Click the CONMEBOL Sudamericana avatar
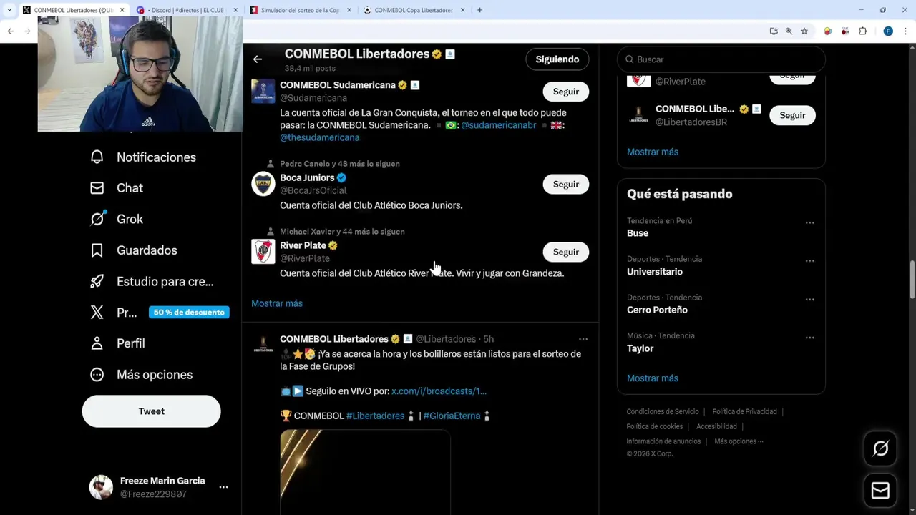The height and width of the screenshot is (515, 916). click(263, 91)
